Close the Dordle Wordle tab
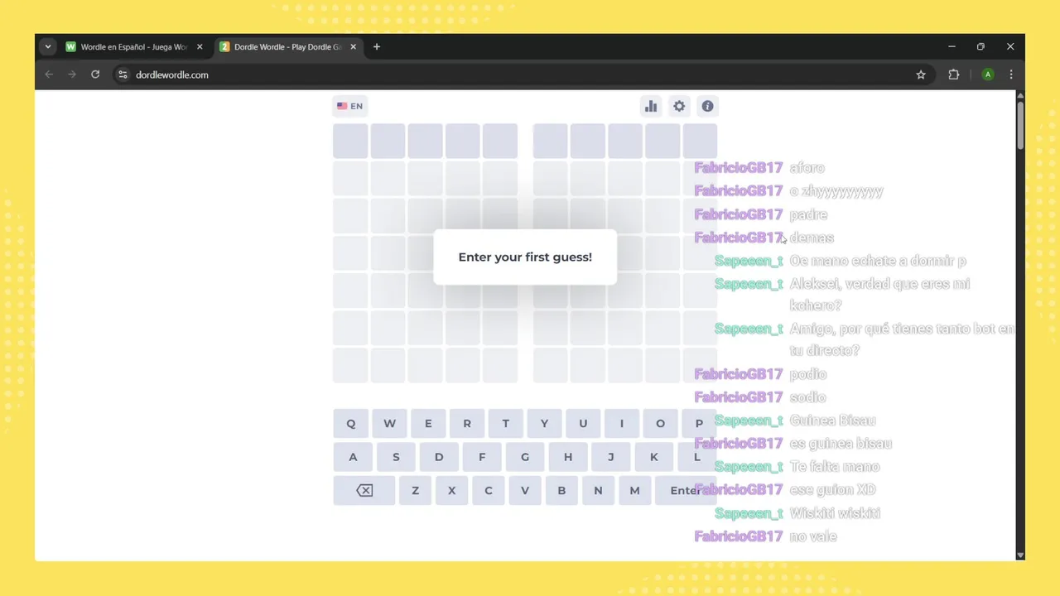This screenshot has width=1060, height=596. (x=354, y=47)
